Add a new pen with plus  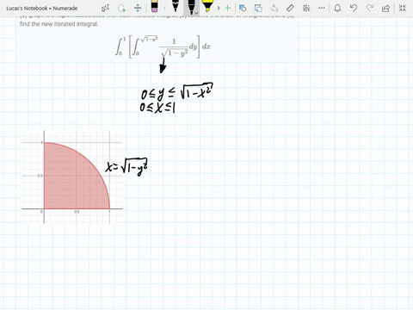pyautogui.click(x=227, y=8)
